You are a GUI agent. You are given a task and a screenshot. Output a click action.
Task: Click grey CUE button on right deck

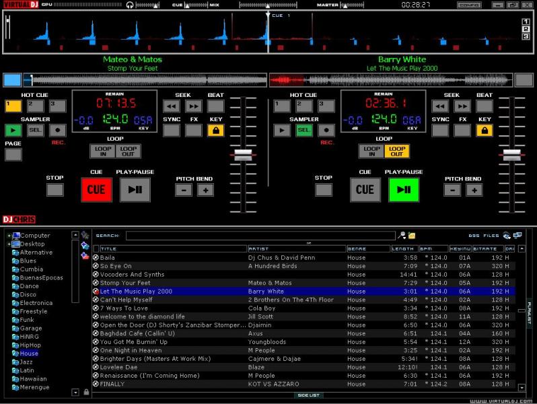click(x=365, y=189)
